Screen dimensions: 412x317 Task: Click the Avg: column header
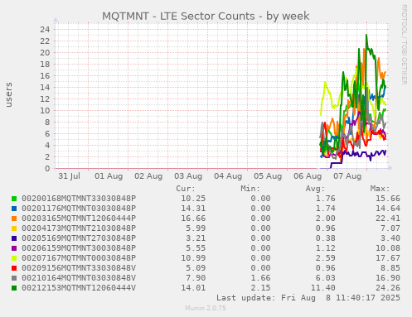coord(315,189)
